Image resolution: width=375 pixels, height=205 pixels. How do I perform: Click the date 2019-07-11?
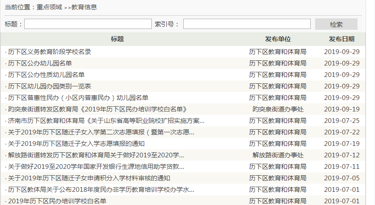coord(342,166)
